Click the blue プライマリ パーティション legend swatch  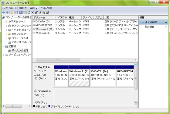[x=49, y=106]
